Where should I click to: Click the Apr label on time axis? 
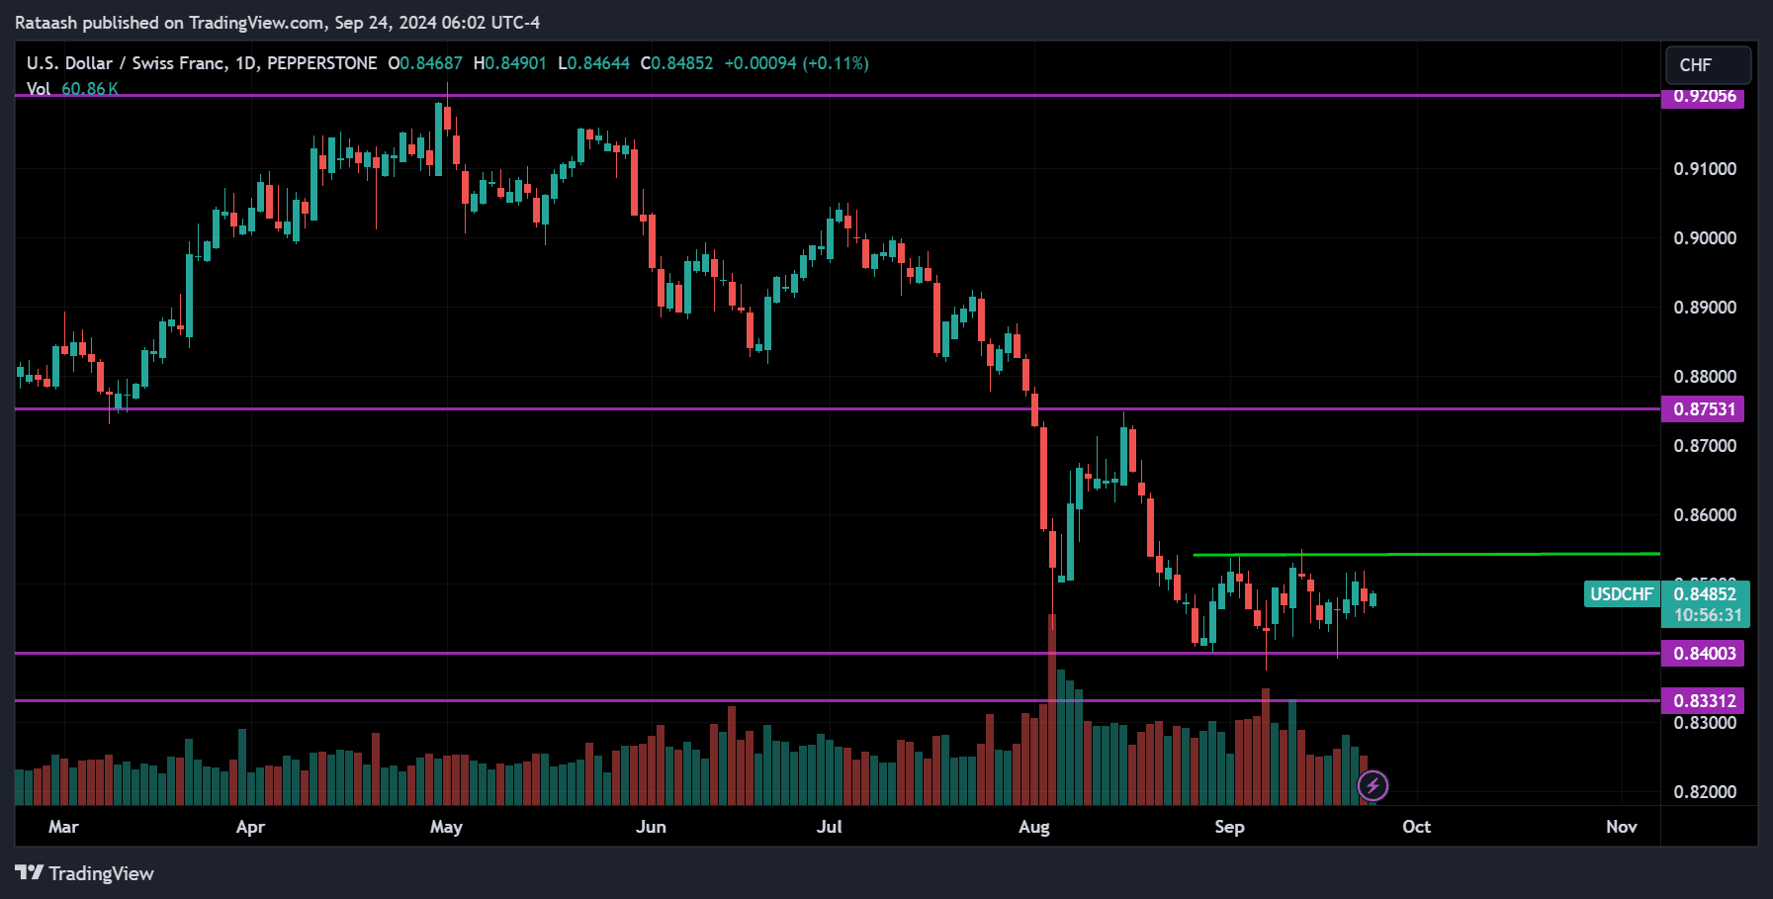tap(250, 827)
